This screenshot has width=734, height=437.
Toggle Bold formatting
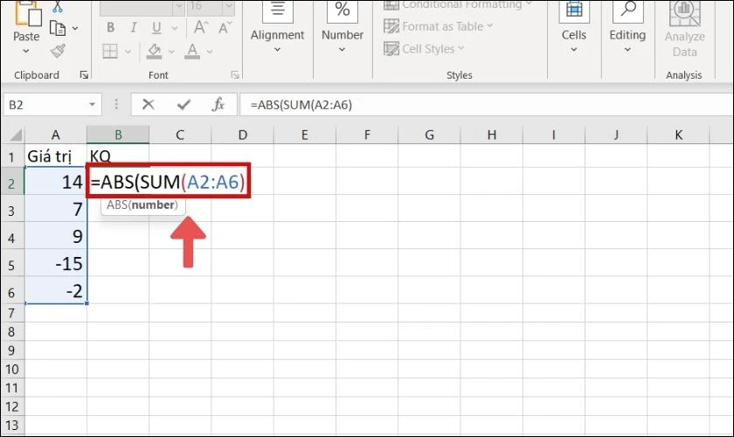[x=110, y=28]
